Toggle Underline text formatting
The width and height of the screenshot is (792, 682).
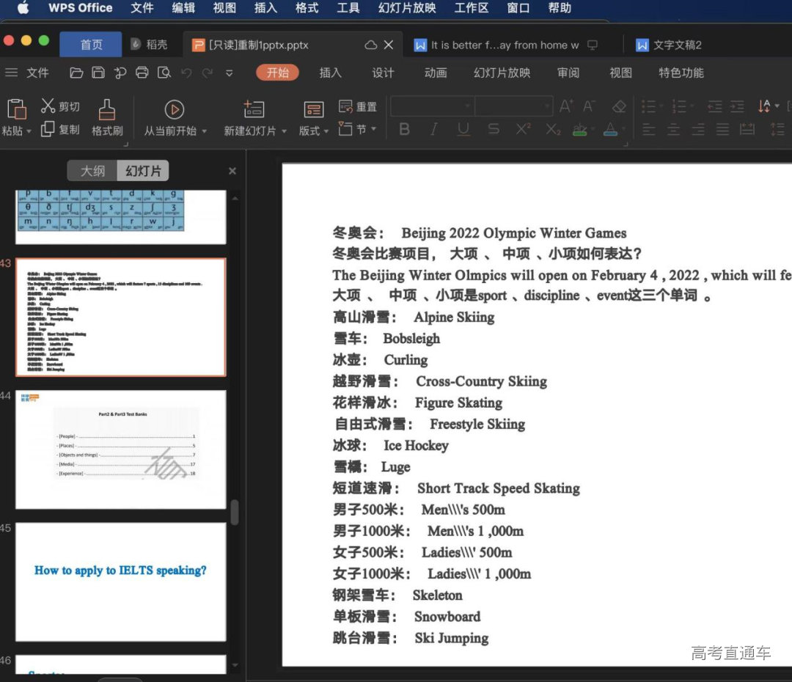coord(463,129)
